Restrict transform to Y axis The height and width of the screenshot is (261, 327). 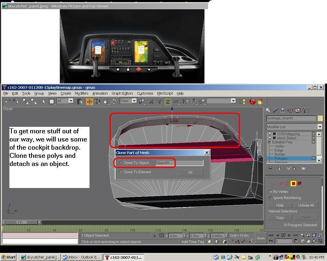click(x=159, y=102)
